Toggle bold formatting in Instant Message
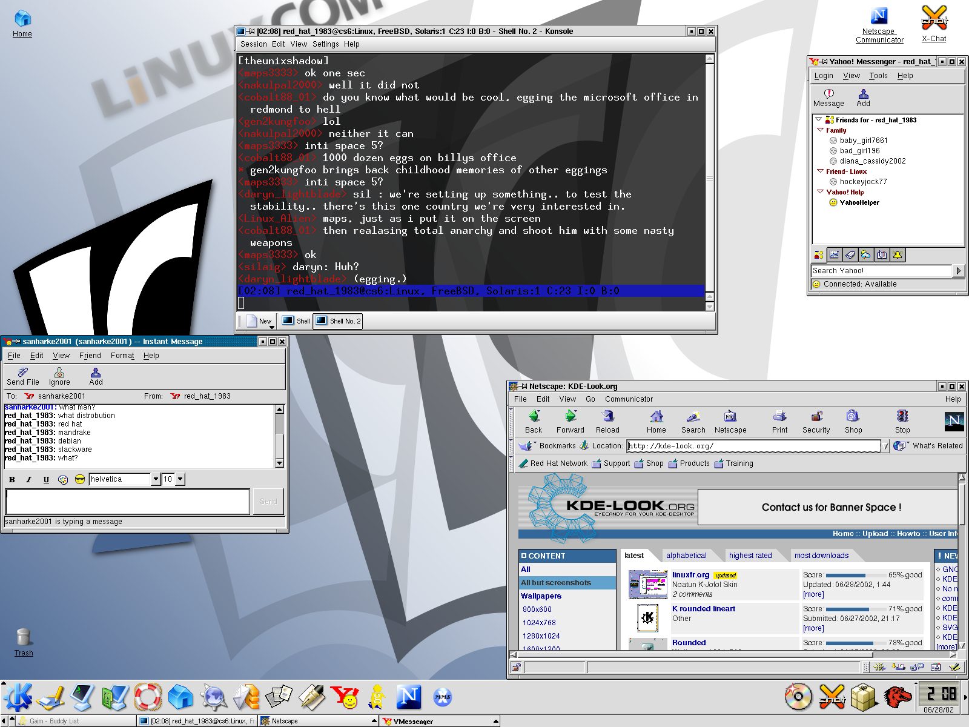Screen dimensions: 969x727 click(x=12, y=479)
